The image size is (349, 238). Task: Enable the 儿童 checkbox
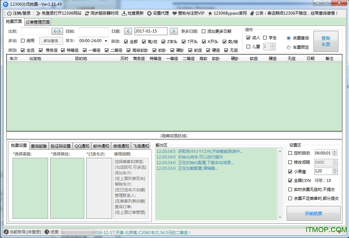[x=248, y=46]
